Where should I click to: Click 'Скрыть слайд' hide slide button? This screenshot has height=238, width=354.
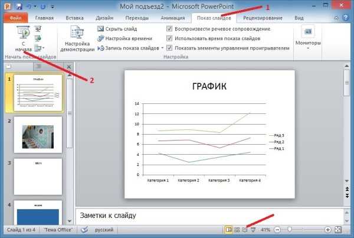(117, 29)
